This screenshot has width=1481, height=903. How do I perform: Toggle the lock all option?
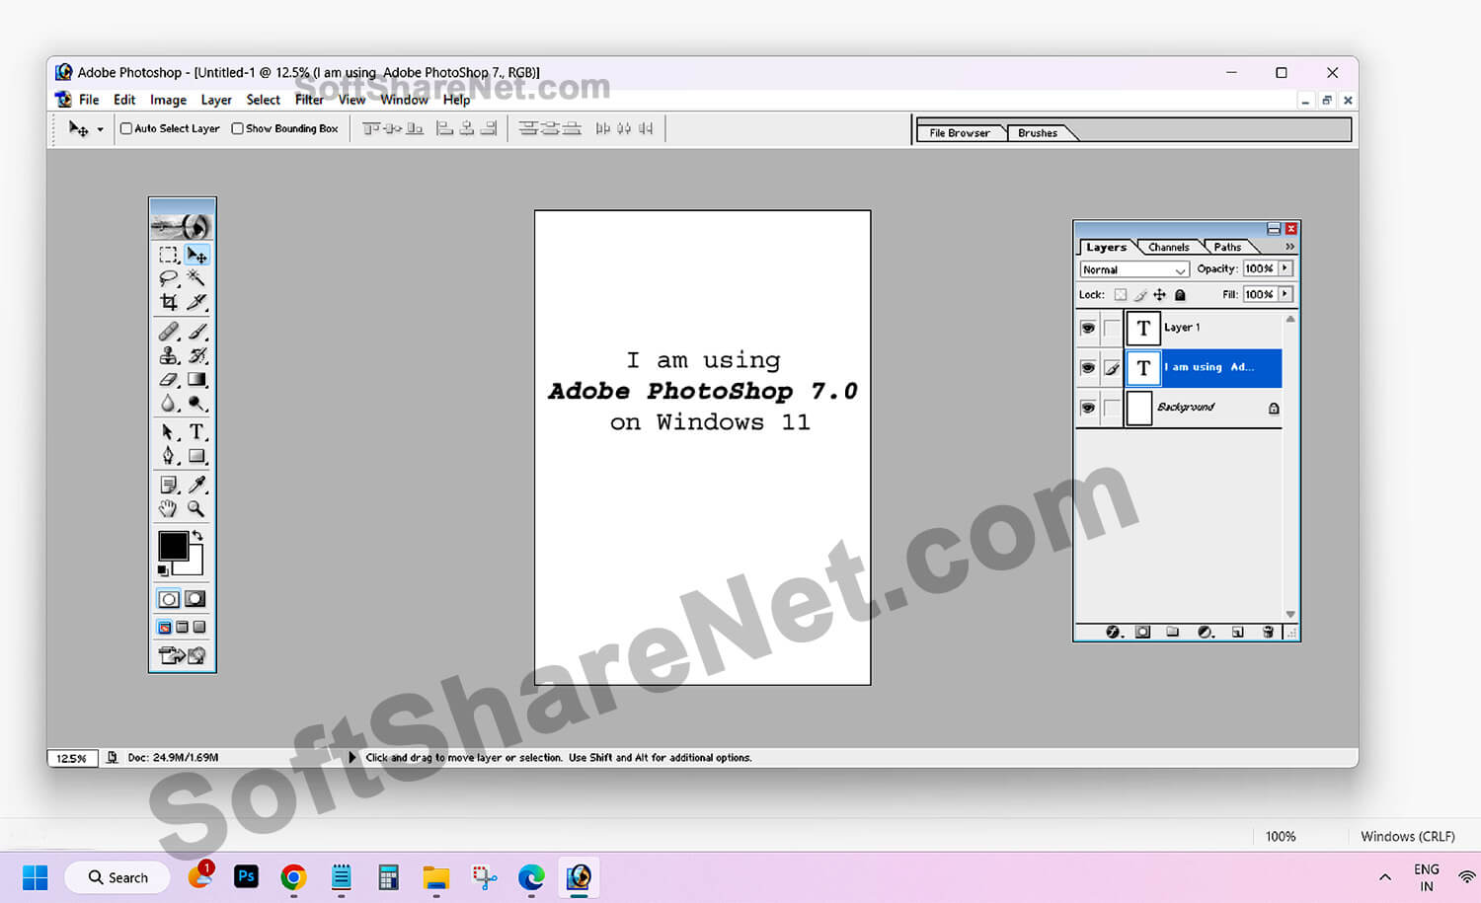point(1180,294)
